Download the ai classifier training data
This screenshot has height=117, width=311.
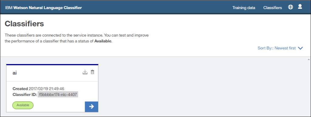(85, 72)
